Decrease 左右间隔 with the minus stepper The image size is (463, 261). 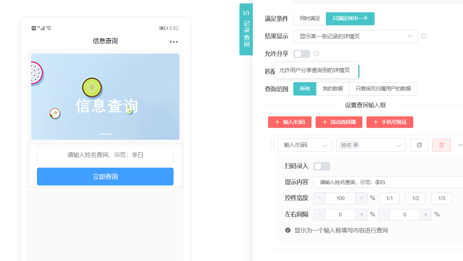(x=319, y=215)
